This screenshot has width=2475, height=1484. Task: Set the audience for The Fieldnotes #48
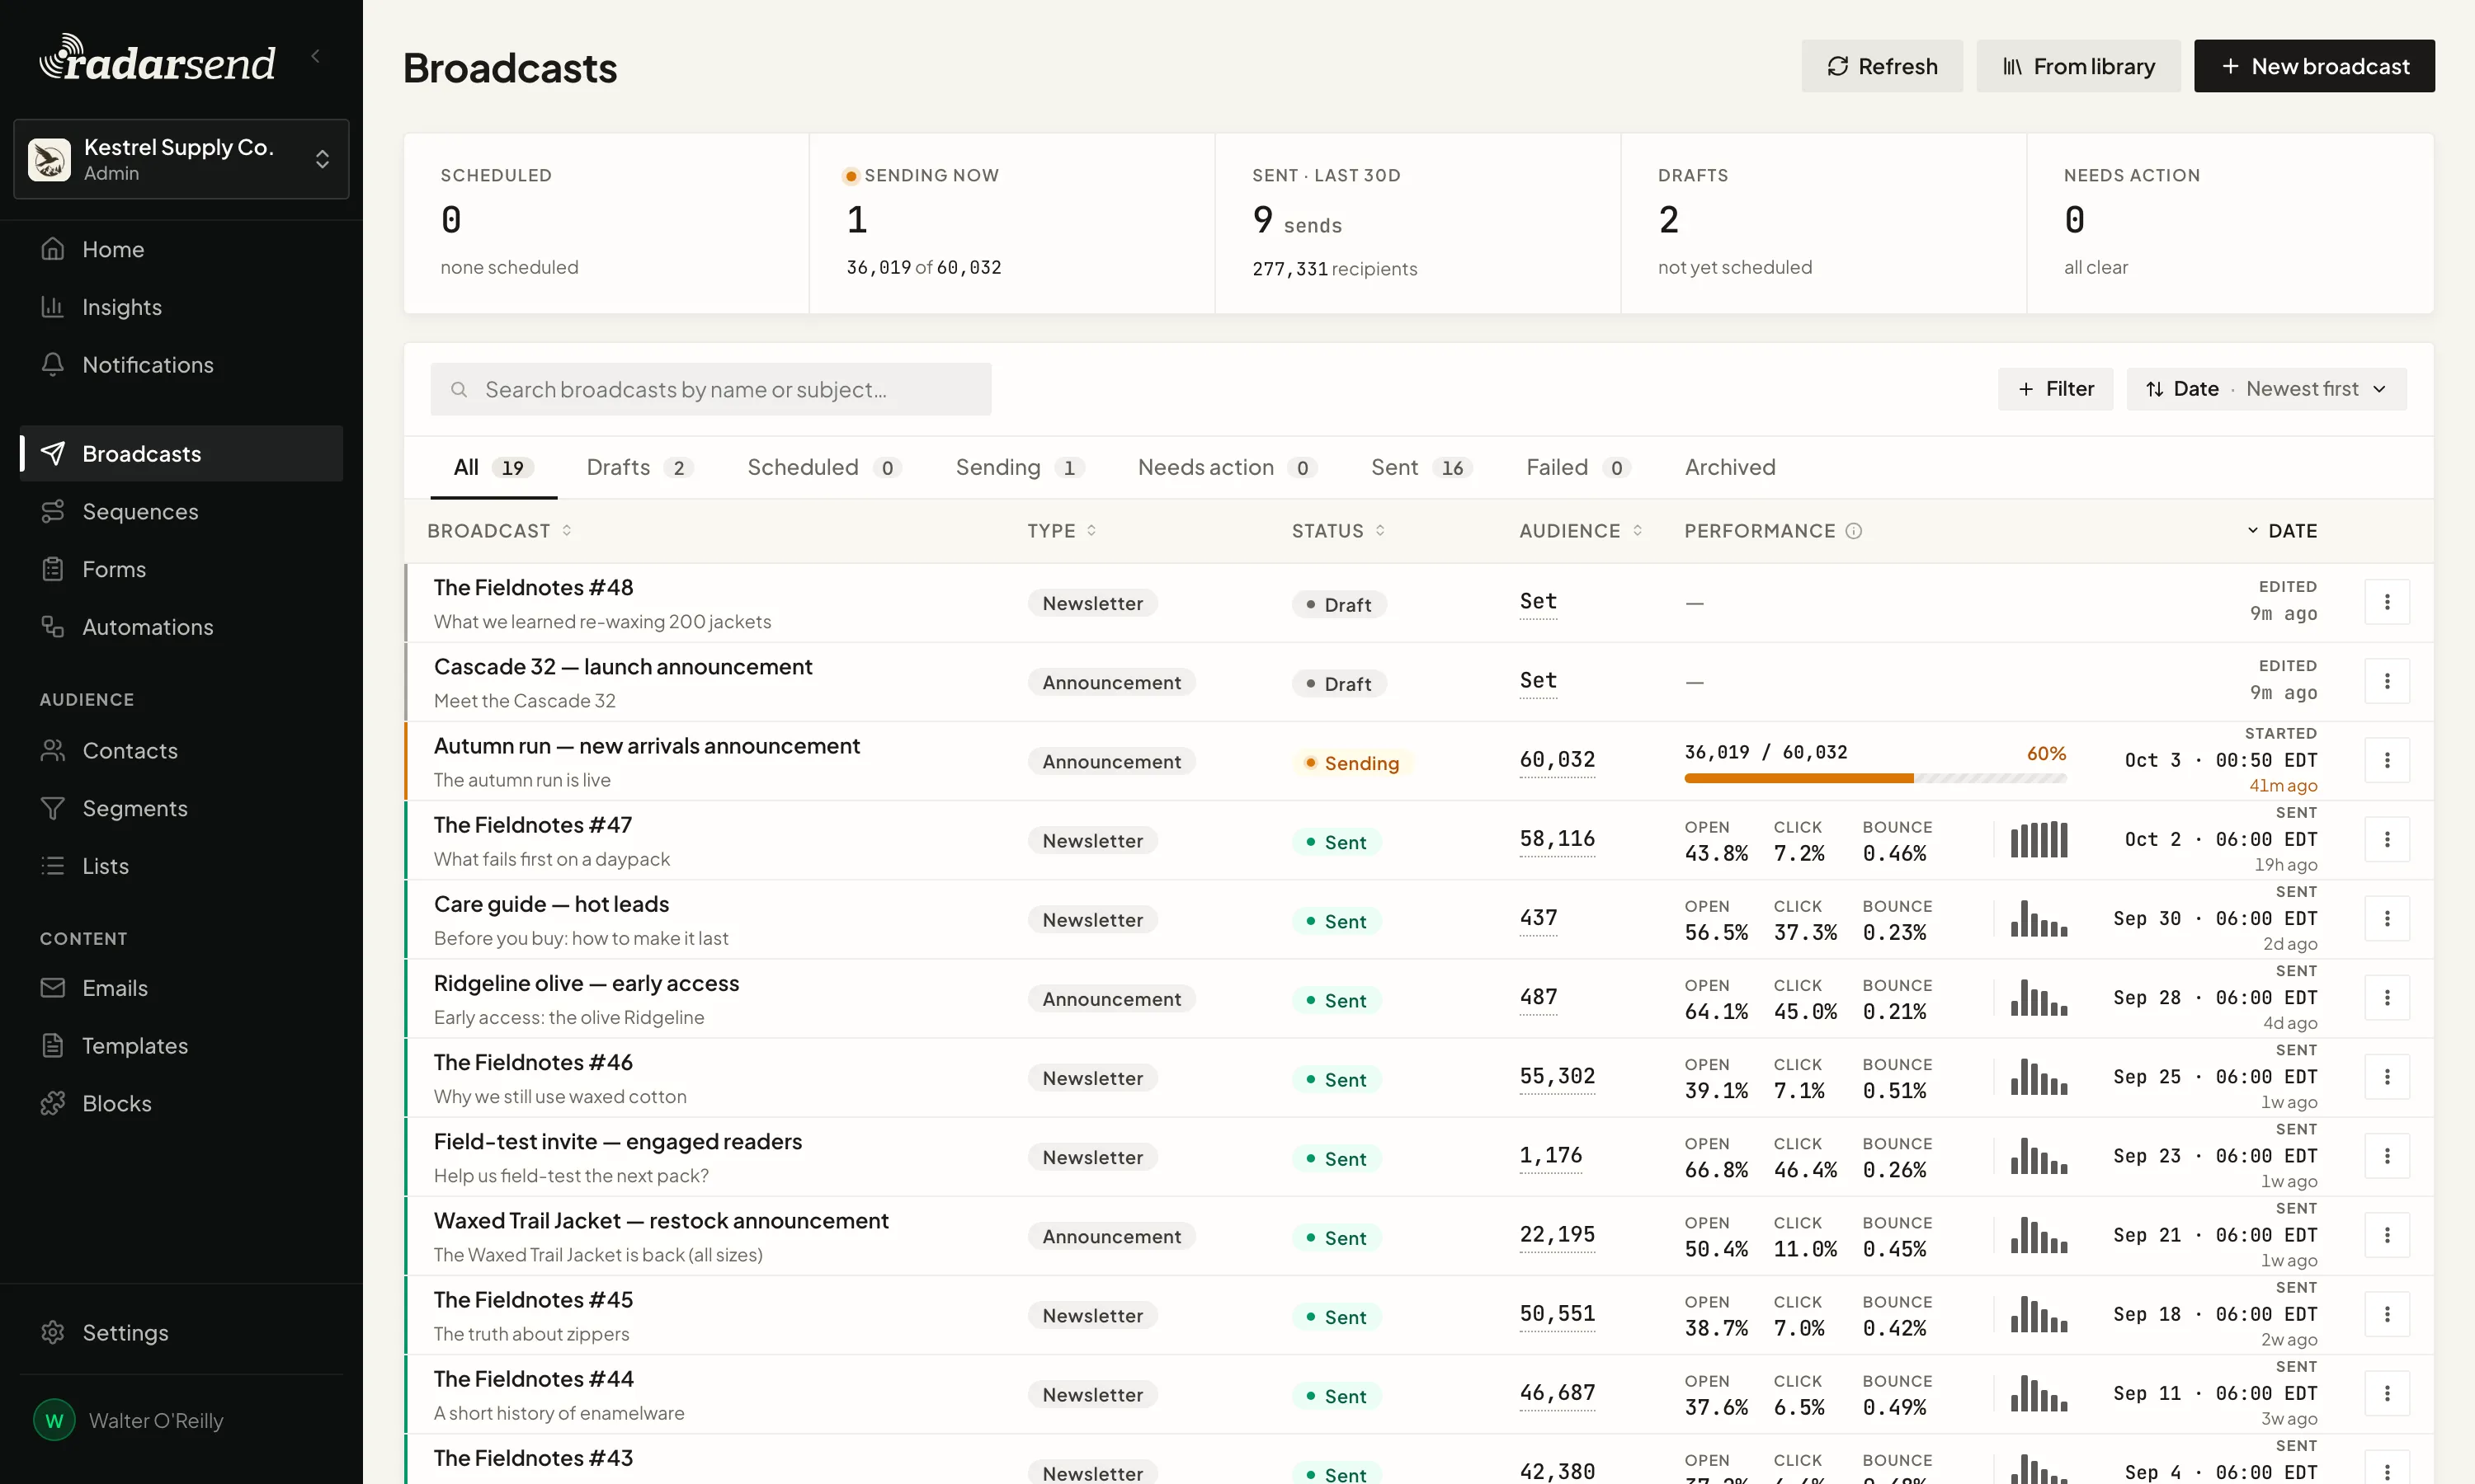1538,602
